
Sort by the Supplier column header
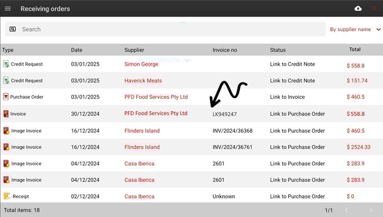click(134, 50)
